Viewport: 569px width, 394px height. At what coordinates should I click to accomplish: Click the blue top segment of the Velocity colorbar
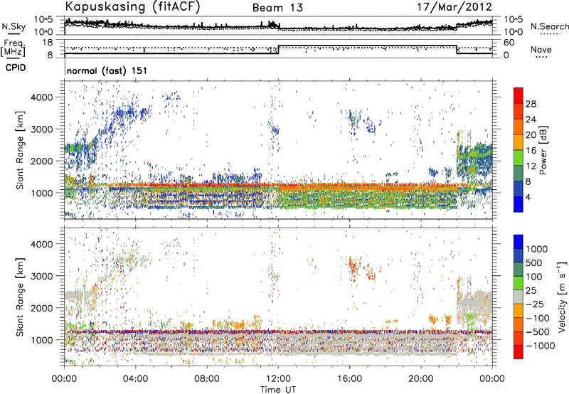tap(519, 242)
